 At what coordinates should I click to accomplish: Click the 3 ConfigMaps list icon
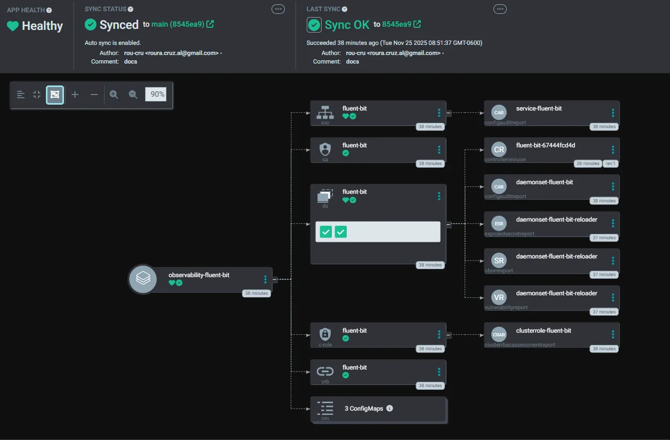pos(325,408)
